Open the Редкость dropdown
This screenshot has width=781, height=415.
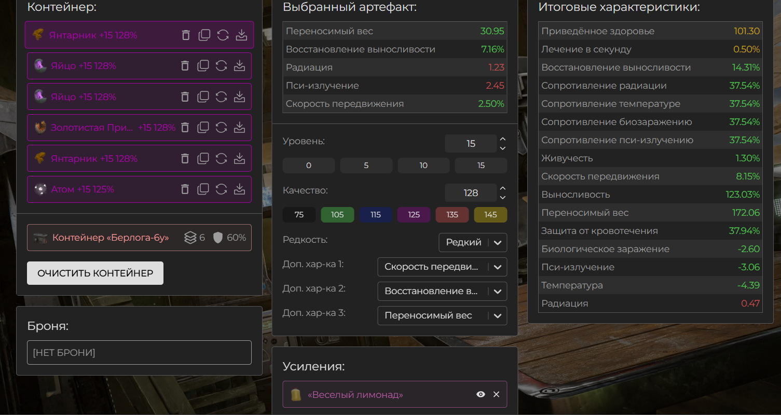[x=473, y=242]
